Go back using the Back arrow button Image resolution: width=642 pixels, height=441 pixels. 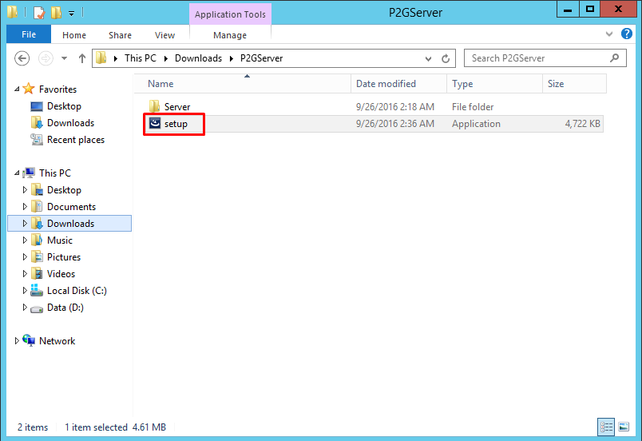pyautogui.click(x=22, y=58)
